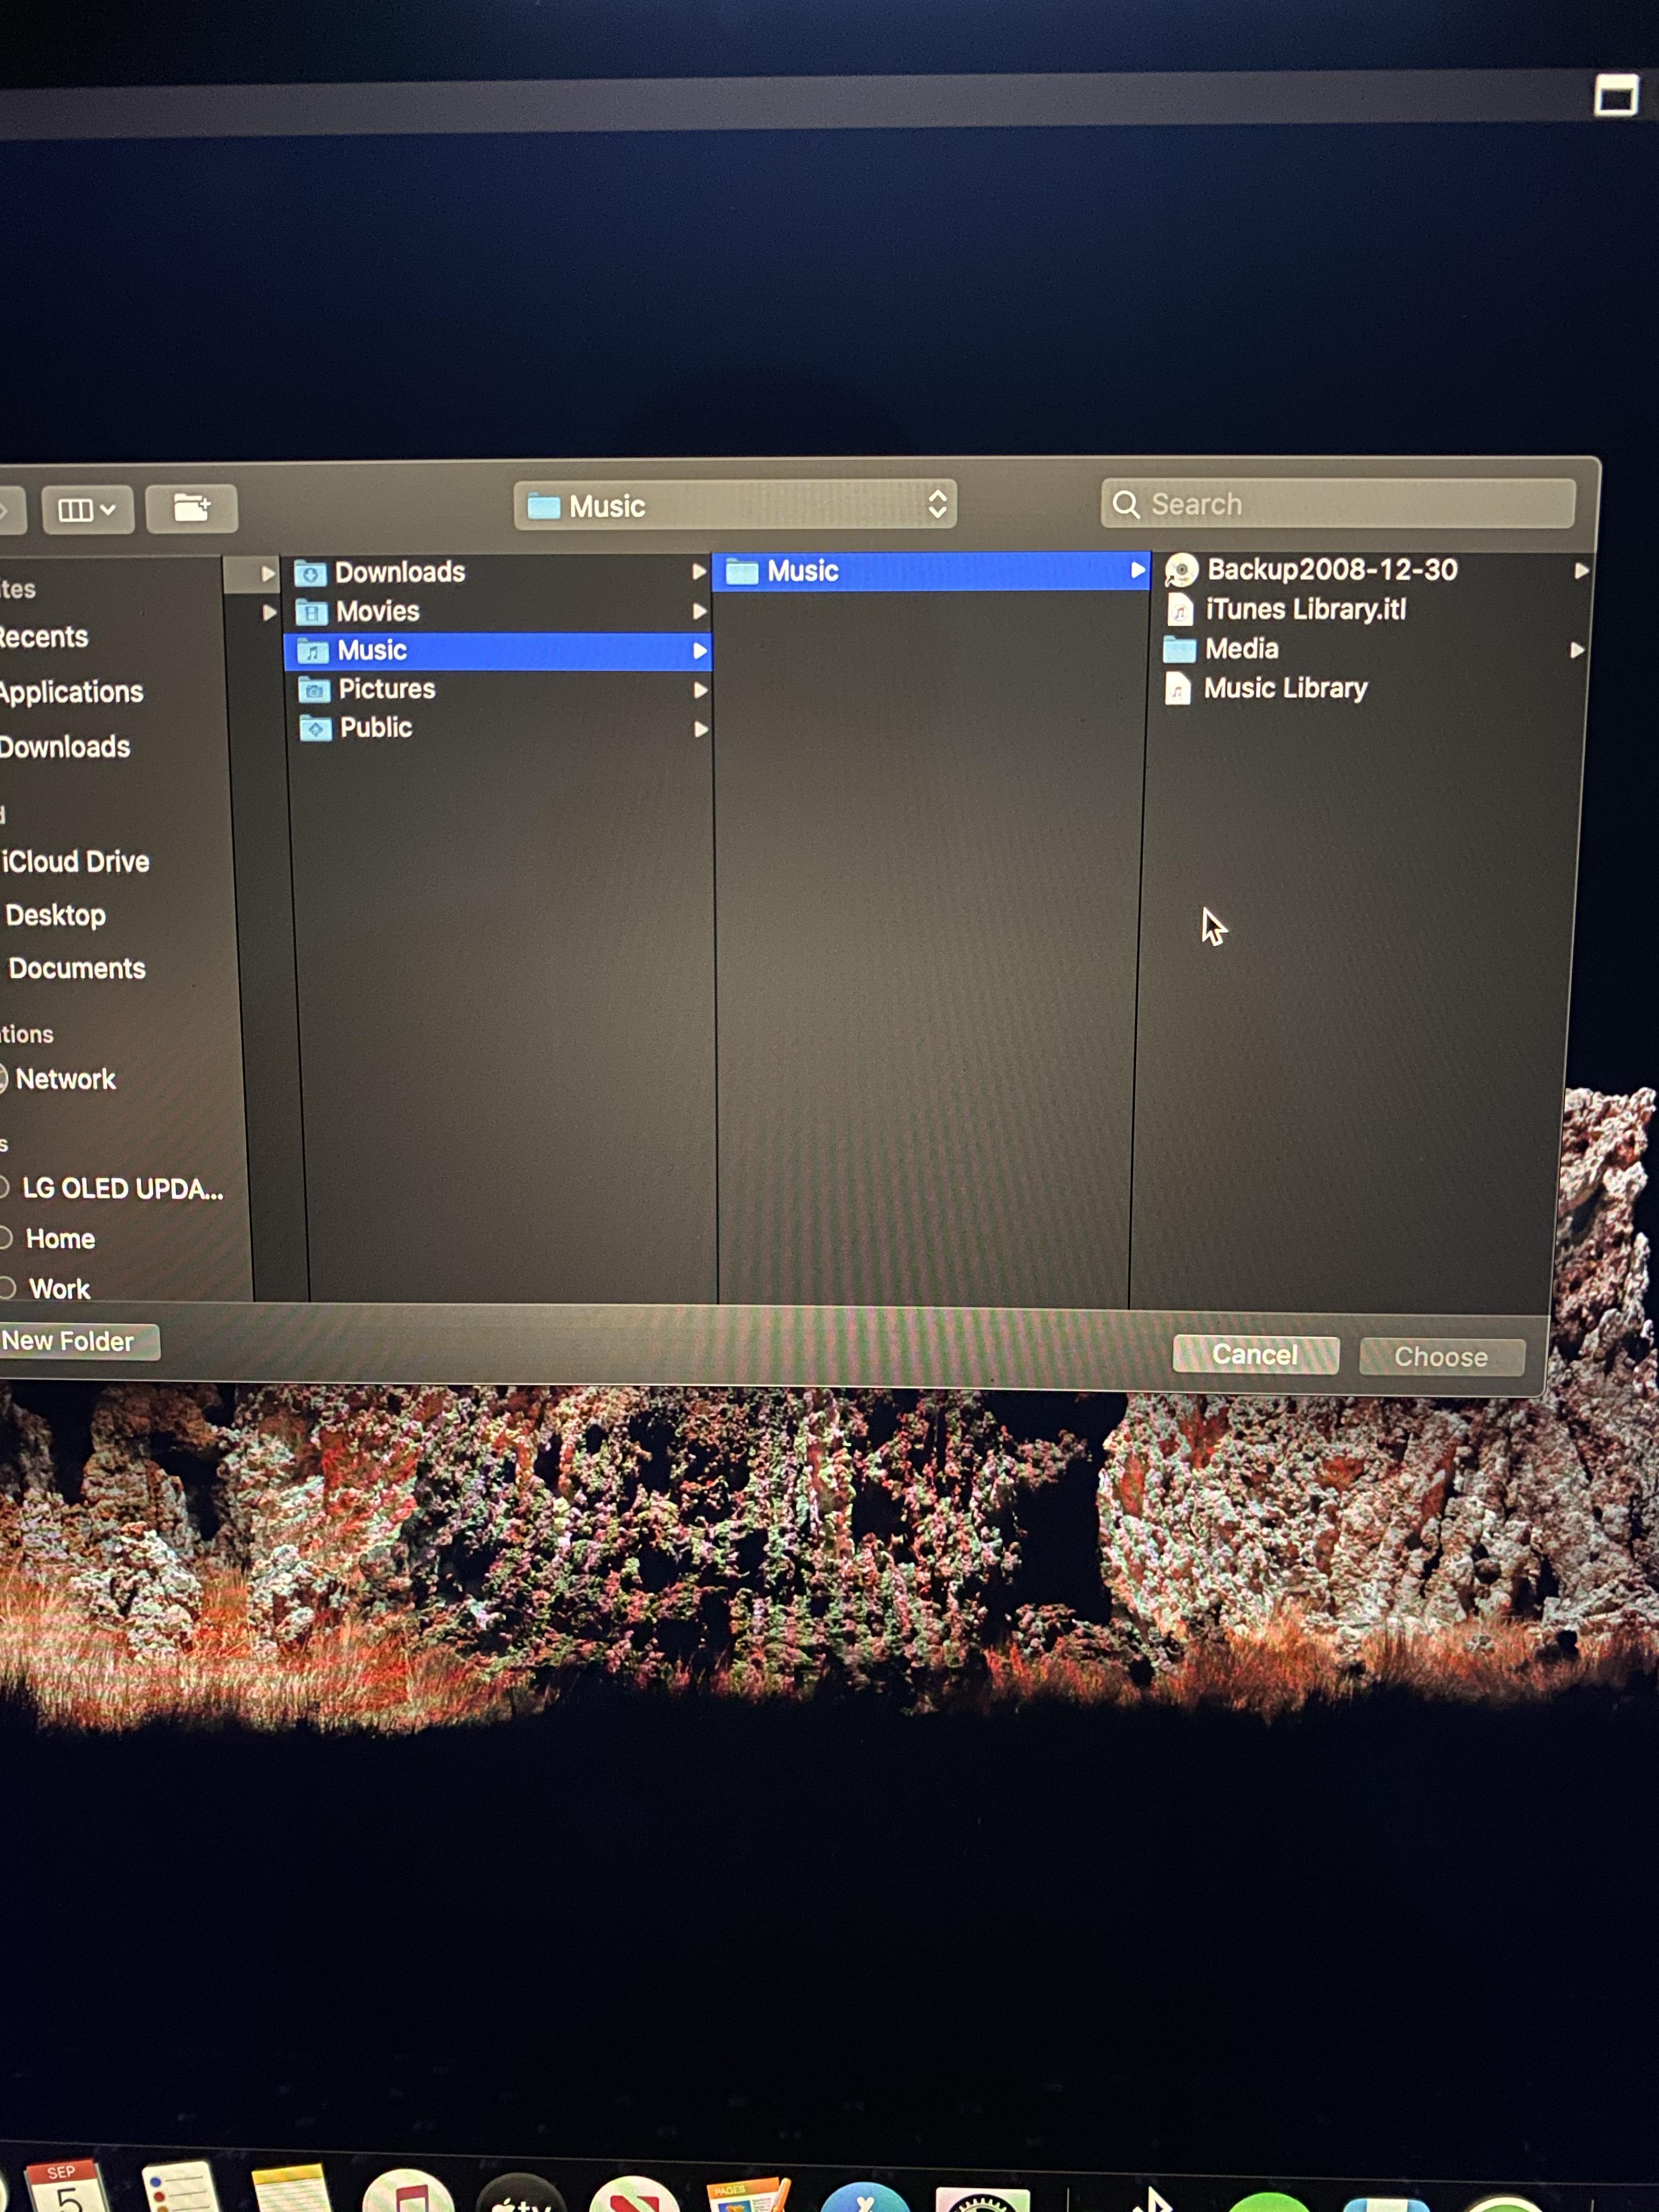Select the Music Library file

(x=1284, y=688)
